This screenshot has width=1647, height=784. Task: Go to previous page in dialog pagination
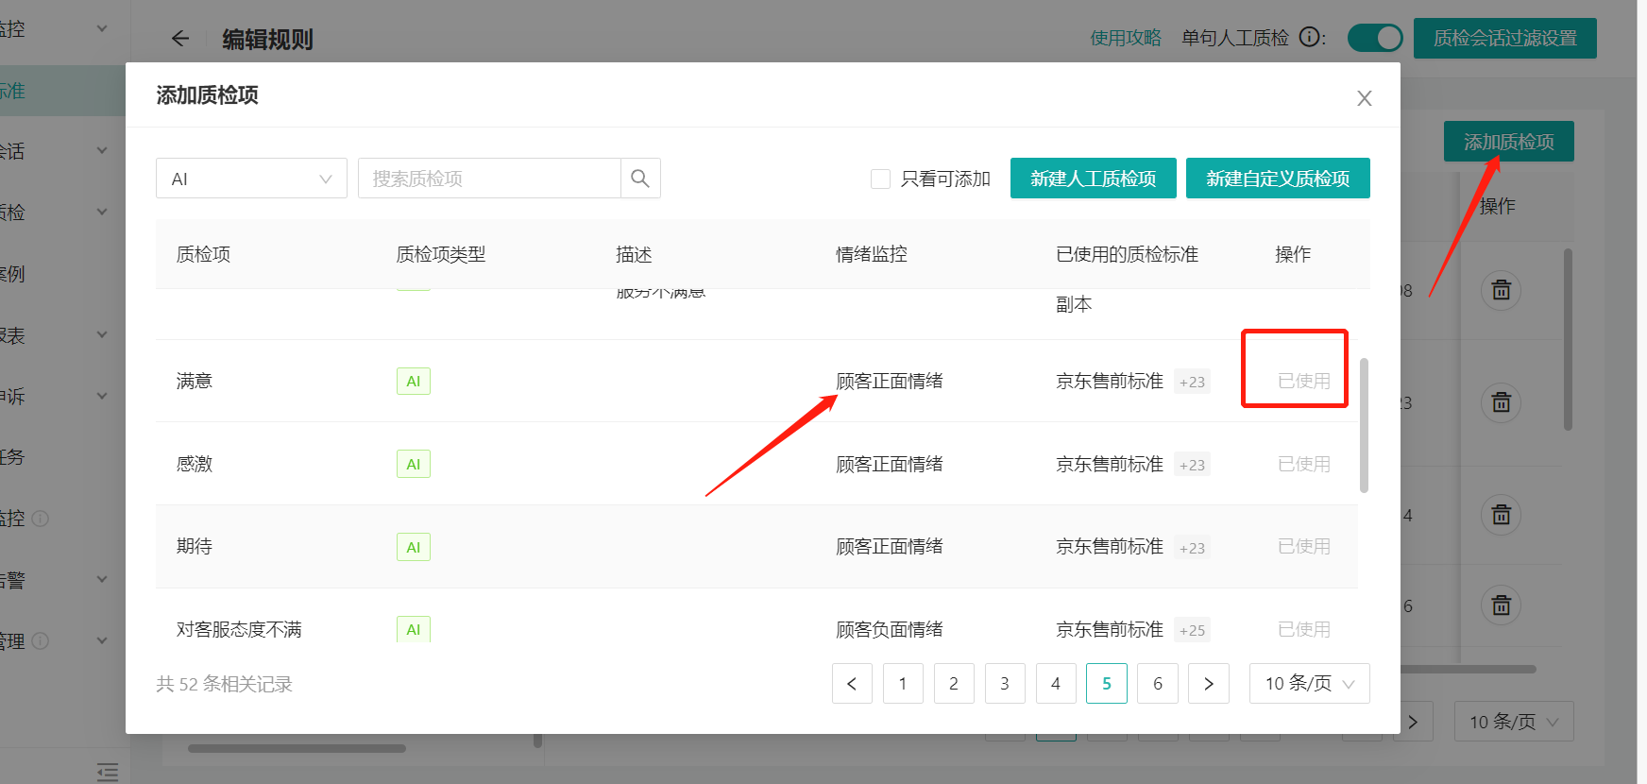click(852, 684)
